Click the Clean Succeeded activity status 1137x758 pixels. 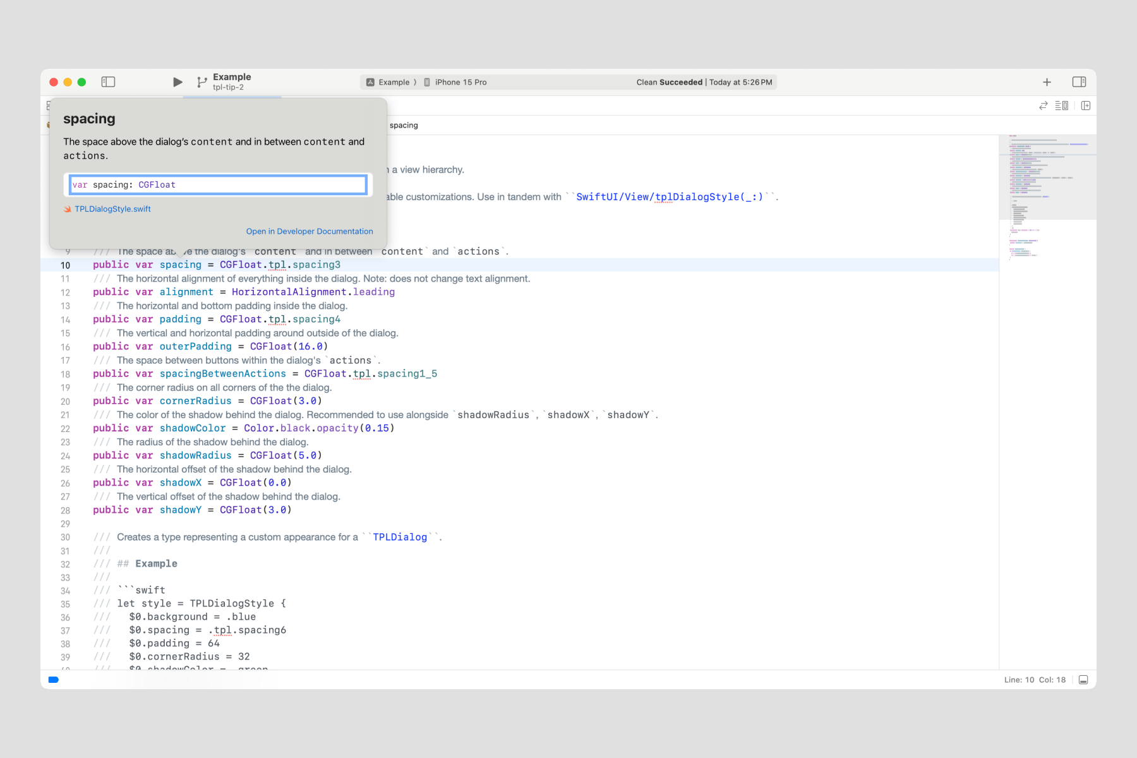pyautogui.click(x=704, y=82)
